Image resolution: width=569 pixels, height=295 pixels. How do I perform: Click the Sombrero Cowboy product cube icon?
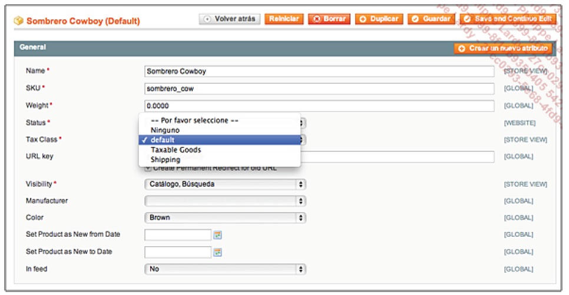(x=18, y=21)
